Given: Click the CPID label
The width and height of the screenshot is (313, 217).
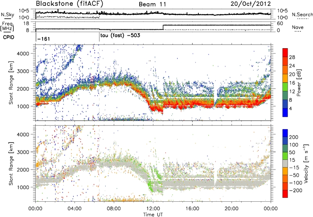Looking at the screenshot, I should [x=9, y=37].
